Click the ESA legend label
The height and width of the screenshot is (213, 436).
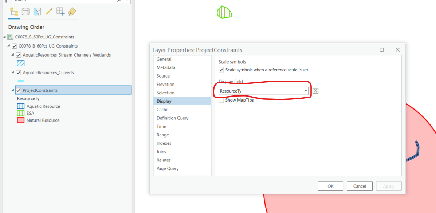(x=30, y=113)
